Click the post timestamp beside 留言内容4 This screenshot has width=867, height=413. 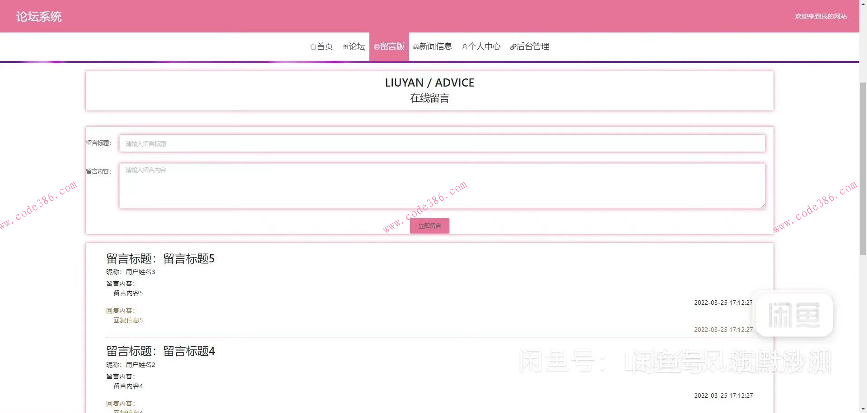723,395
